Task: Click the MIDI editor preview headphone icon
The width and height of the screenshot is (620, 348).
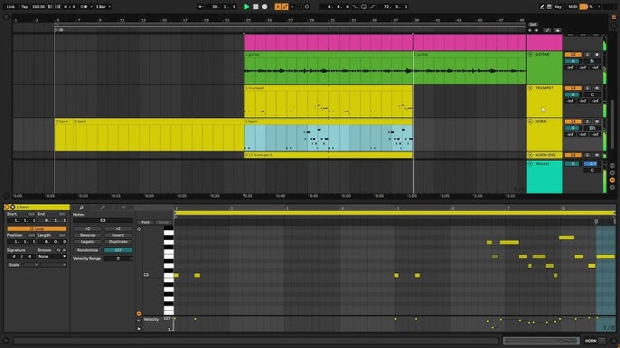Action: pyautogui.click(x=139, y=229)
